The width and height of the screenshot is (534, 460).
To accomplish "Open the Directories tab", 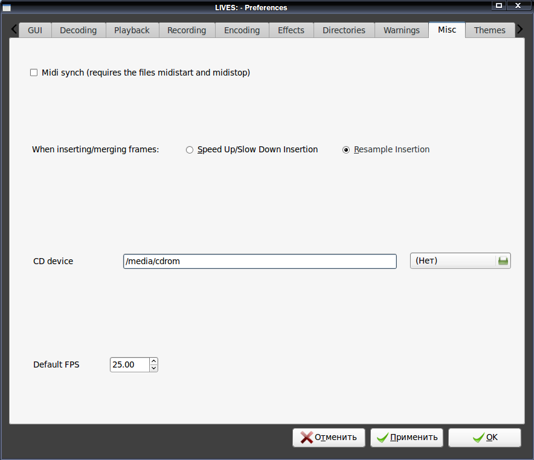I will [x=344, y=30].
